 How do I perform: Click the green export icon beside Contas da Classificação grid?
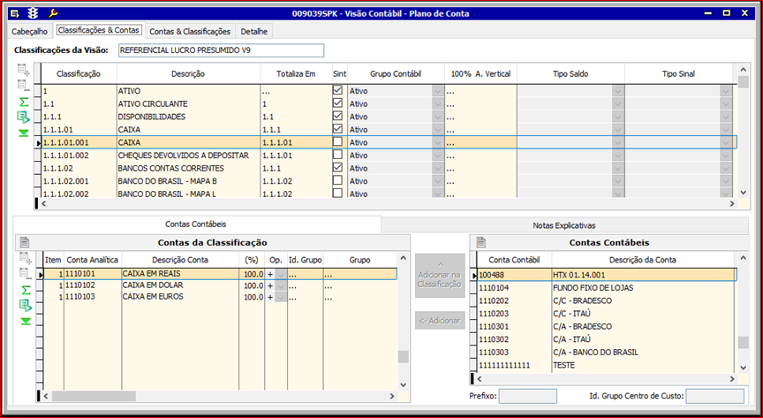[25, 305]
